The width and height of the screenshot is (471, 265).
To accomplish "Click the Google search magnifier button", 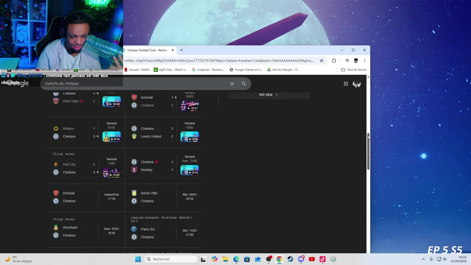I will (x=244, y=84).
